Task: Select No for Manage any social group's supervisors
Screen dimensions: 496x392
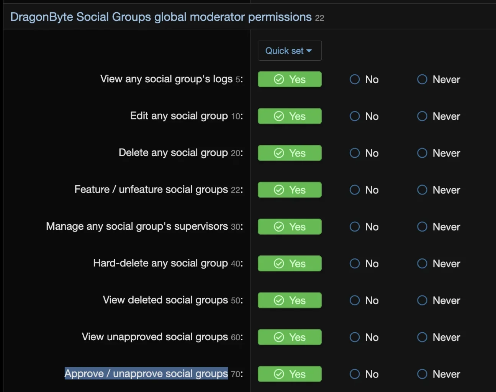Action: tap(364, 227)
